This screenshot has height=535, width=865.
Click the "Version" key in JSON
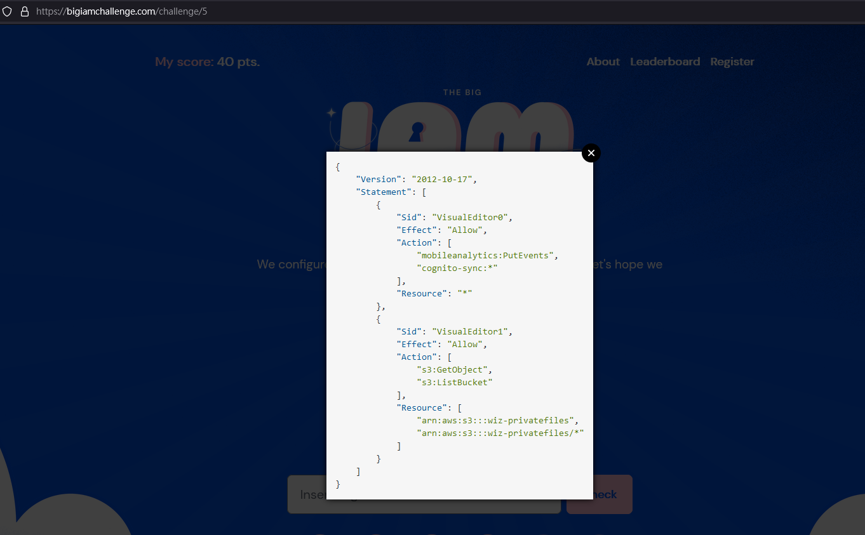[379, 179]
